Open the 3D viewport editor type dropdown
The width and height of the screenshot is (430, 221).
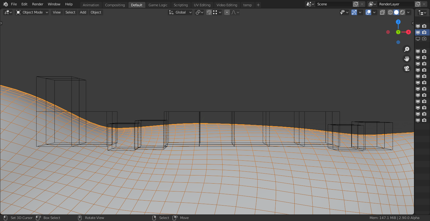(8, 12)
